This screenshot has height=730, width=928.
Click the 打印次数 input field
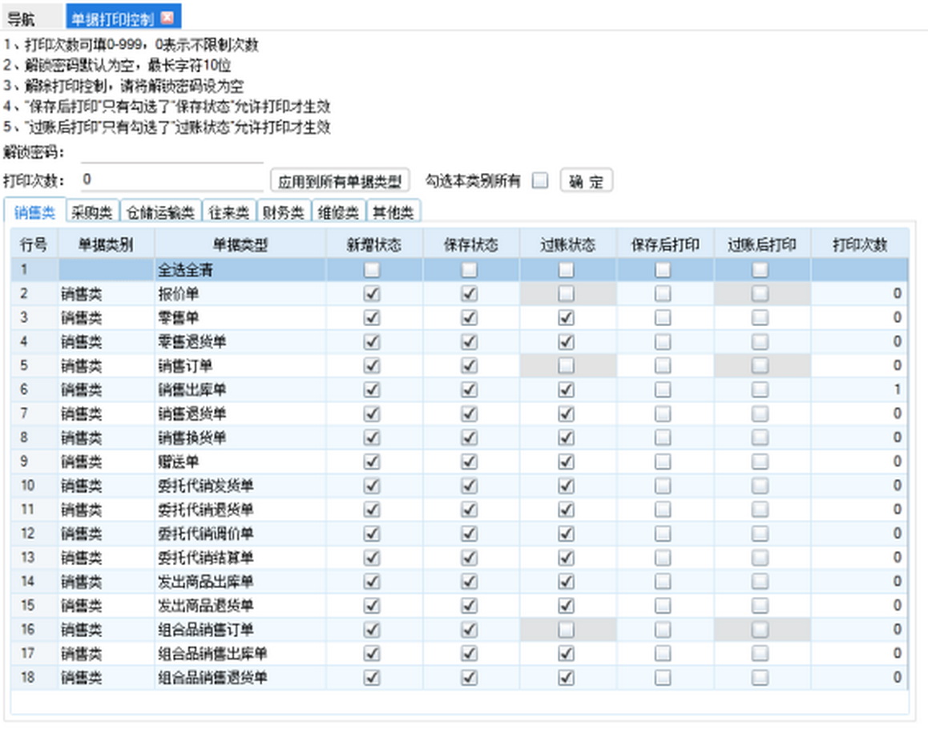click(171, 179)
